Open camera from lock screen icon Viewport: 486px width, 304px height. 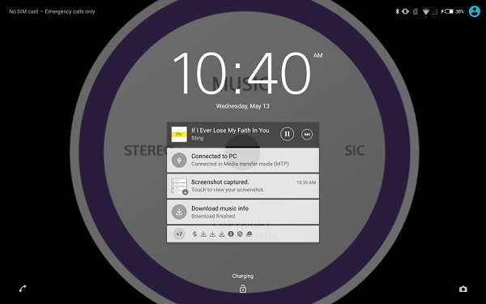point(463,289)
